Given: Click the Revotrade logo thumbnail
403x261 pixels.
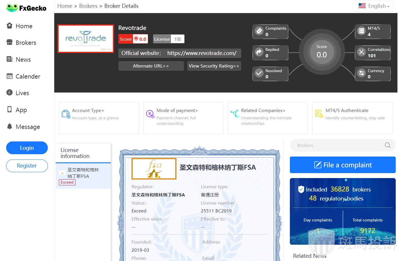Looking at the screenshot, I should click(x=86, y=39).
